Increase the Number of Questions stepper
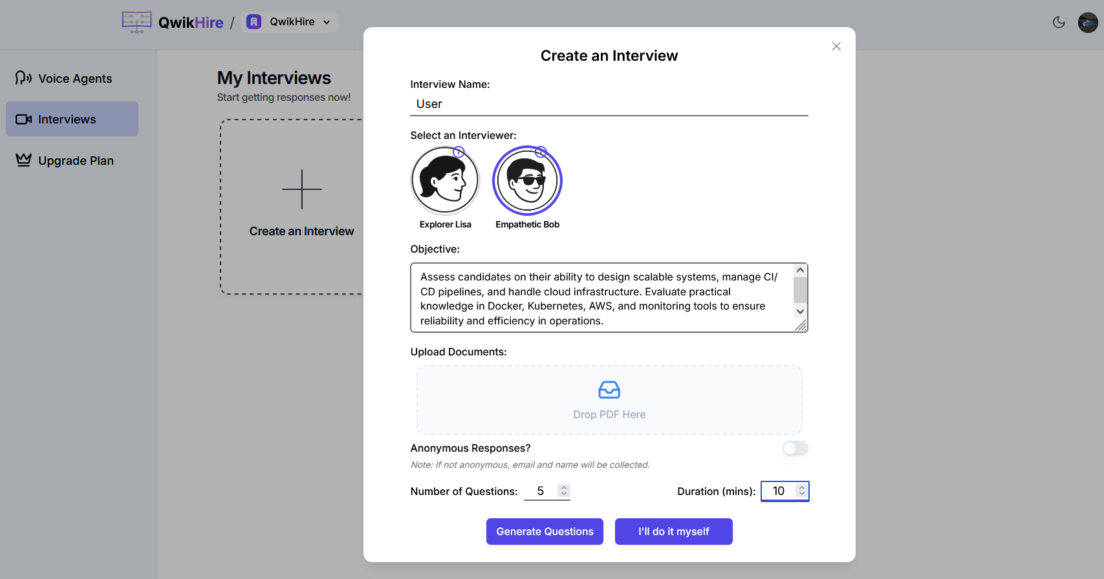This screenshot has width=1104, height=579. [x=564, y=488]
